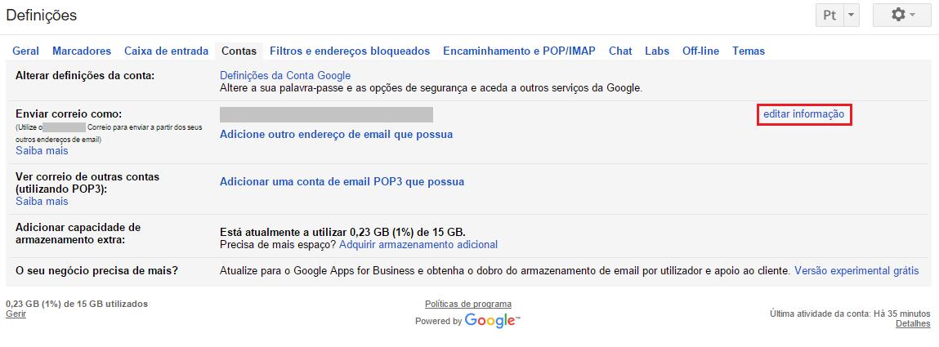Image resolution: width=939 pixels, height=347 pixels.
Task: Open the Marcadores tab
Action: [82, 51]
